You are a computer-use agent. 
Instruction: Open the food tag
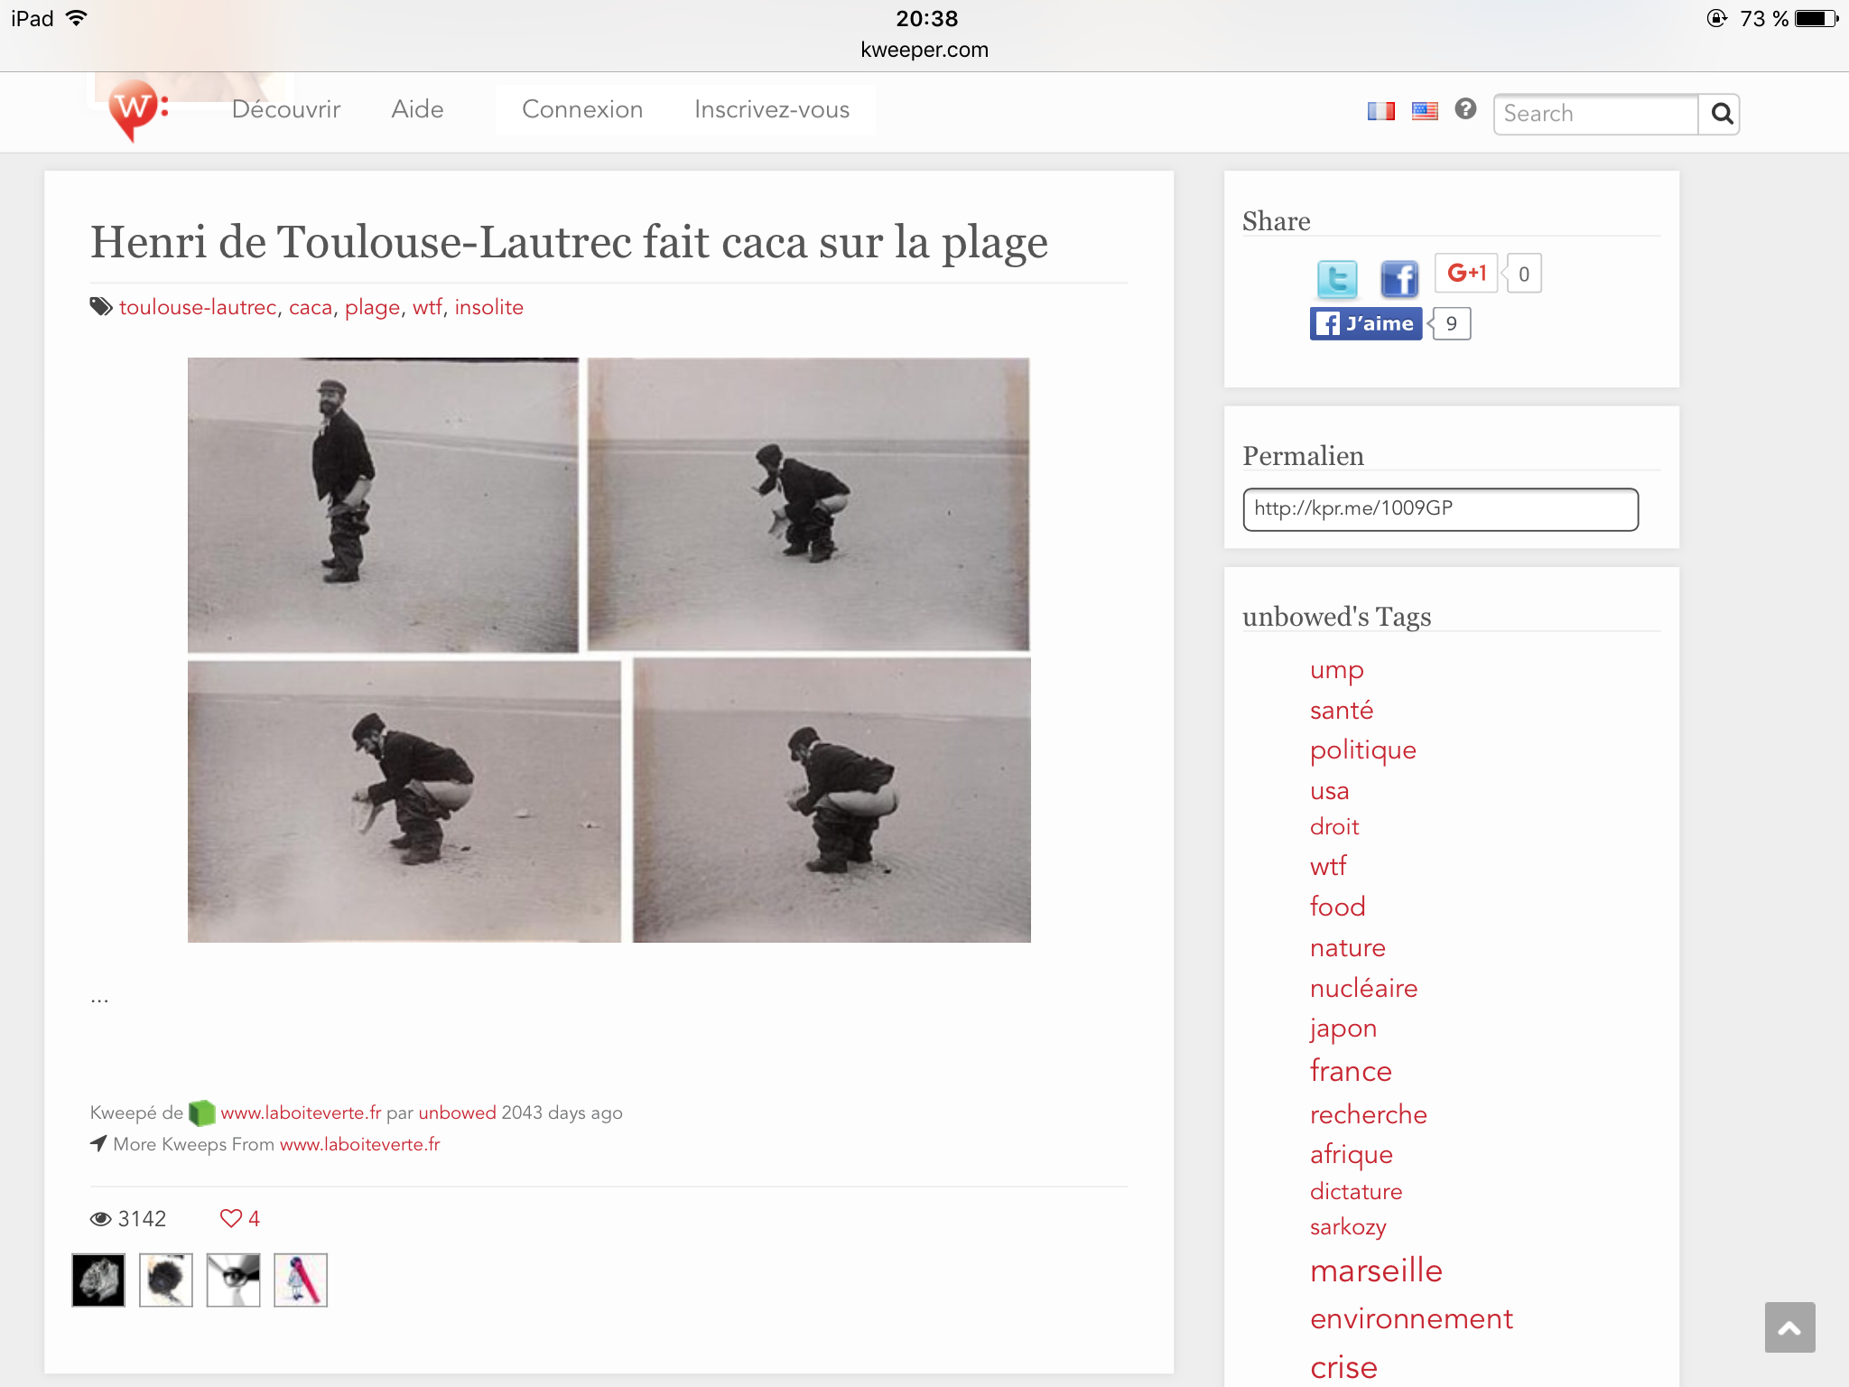(1338, 907)
